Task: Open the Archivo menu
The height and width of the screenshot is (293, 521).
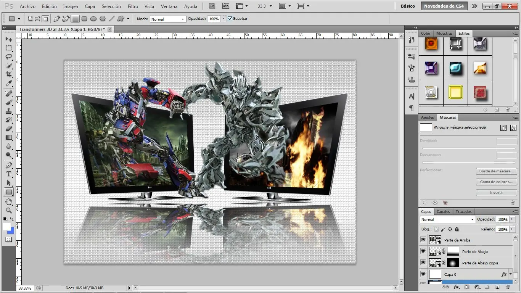Action: pos(27,6)
